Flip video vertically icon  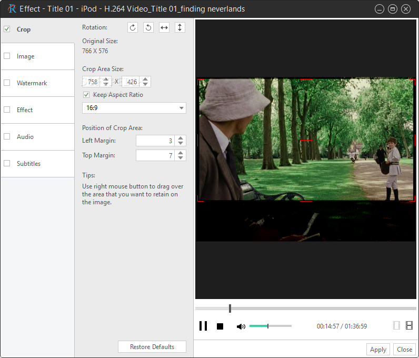tap(180, 27)
